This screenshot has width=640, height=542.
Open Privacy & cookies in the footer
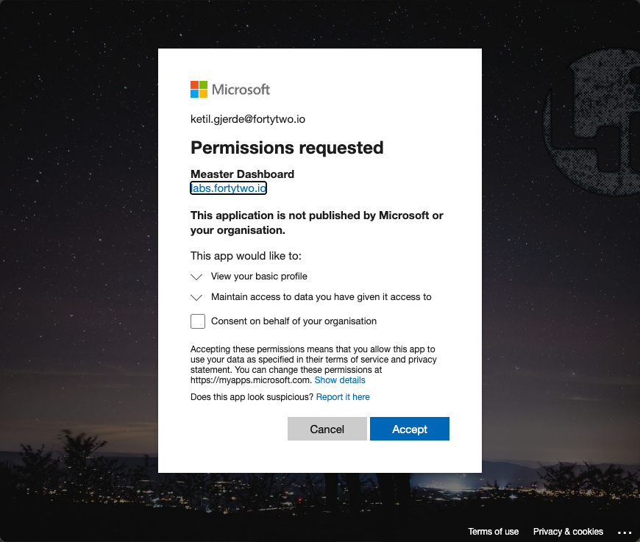[x=568, y=532]
